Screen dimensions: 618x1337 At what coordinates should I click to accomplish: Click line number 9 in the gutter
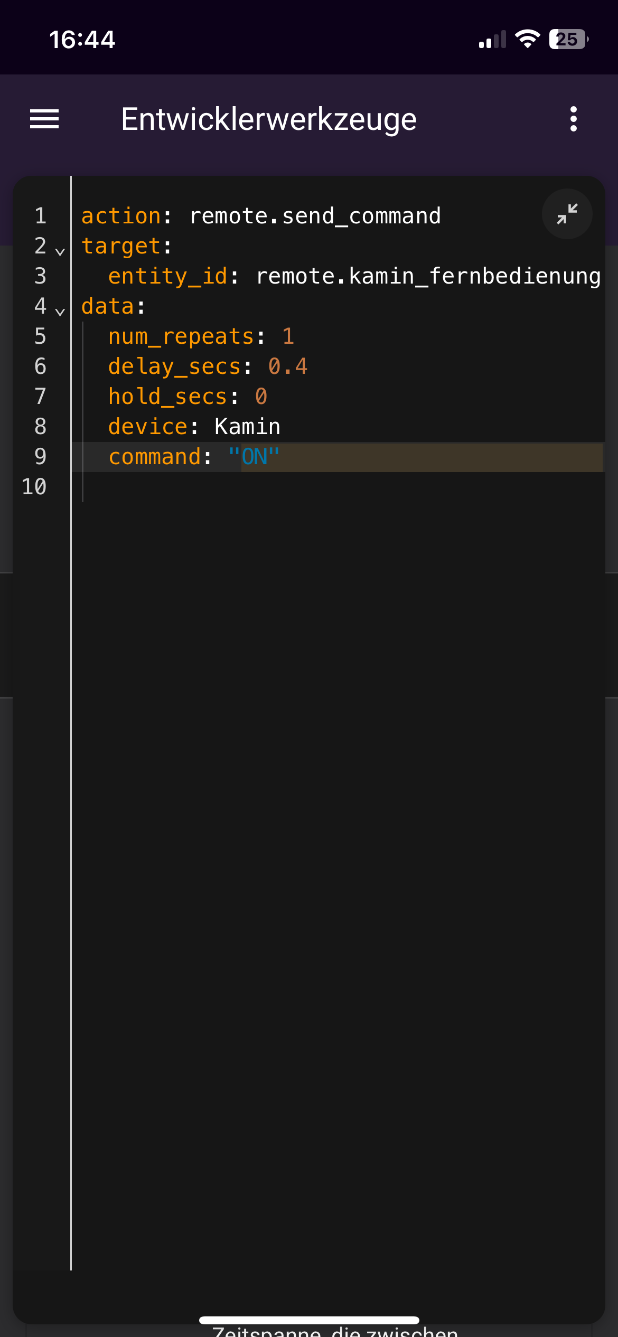pos(40,457)
